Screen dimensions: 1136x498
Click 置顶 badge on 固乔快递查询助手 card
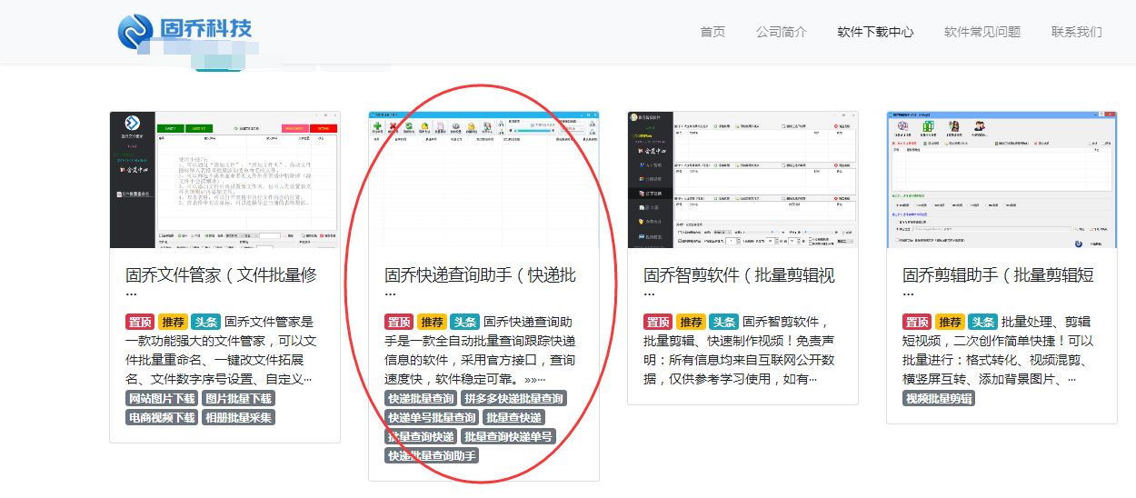[x=399, y=322]
